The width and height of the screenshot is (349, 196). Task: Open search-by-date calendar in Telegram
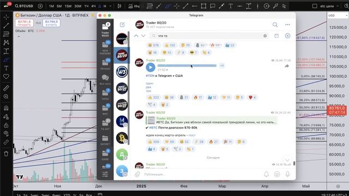coord(276,36)
